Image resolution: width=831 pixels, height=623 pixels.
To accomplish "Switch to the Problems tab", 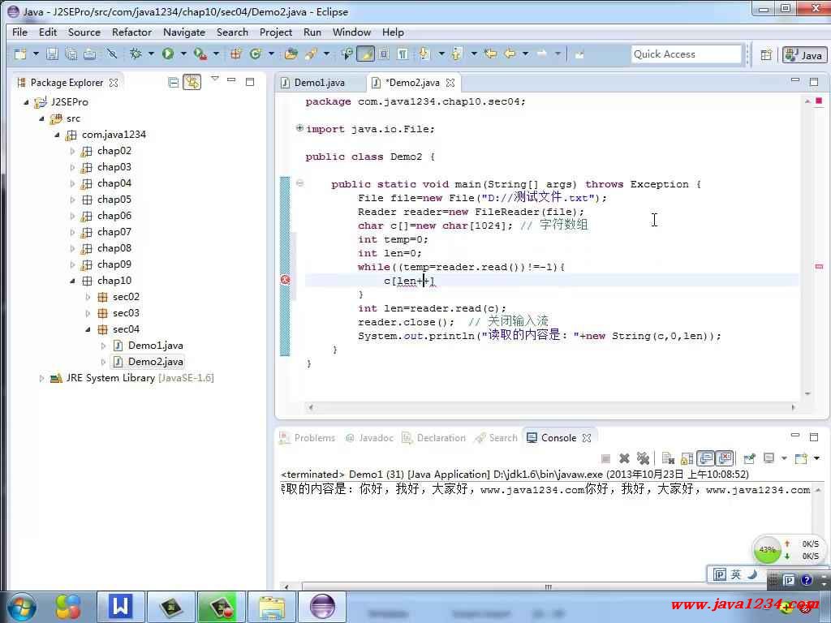I will [x=308, y=438].
